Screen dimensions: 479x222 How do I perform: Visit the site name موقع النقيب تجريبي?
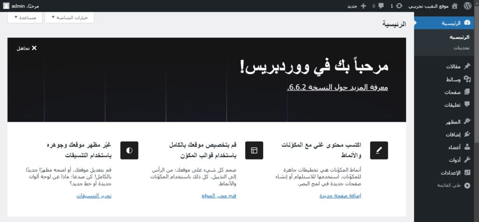pos(429,6)
